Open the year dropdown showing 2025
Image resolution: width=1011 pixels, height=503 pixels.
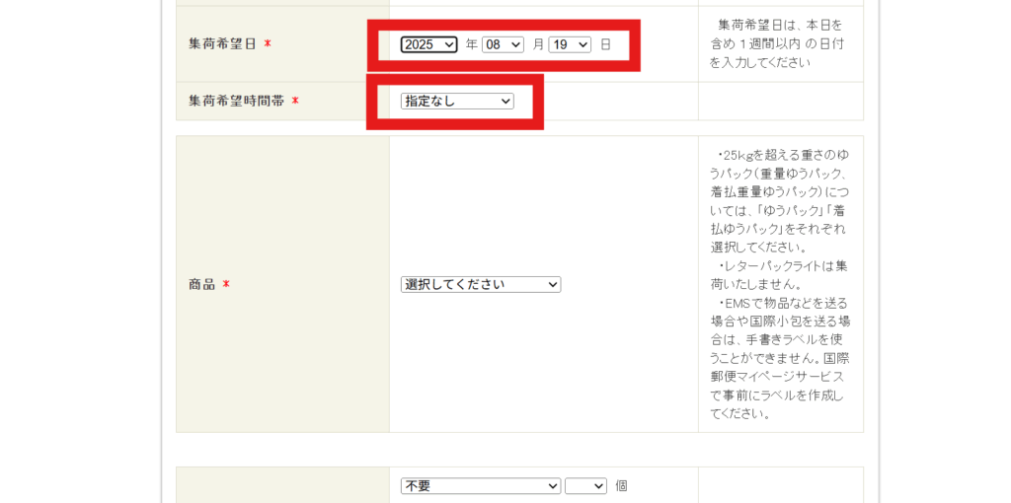click(x=428, y=44)
